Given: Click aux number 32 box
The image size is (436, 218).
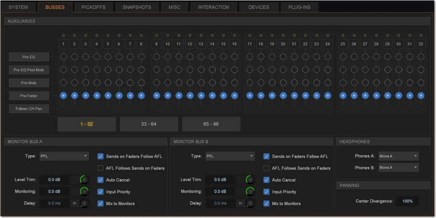Looking at the screenshot, I should 421,44.
